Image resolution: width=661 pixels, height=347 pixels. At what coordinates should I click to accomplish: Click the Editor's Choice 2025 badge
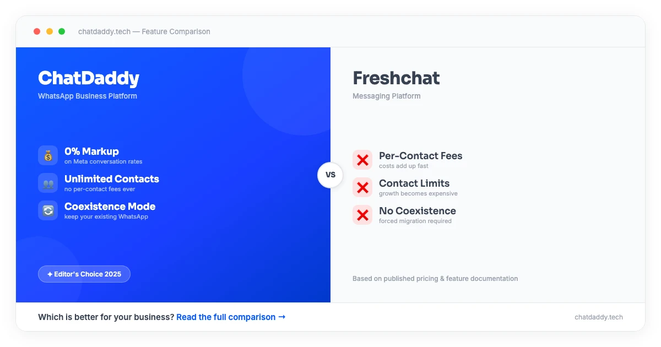[x=84, y=274]
